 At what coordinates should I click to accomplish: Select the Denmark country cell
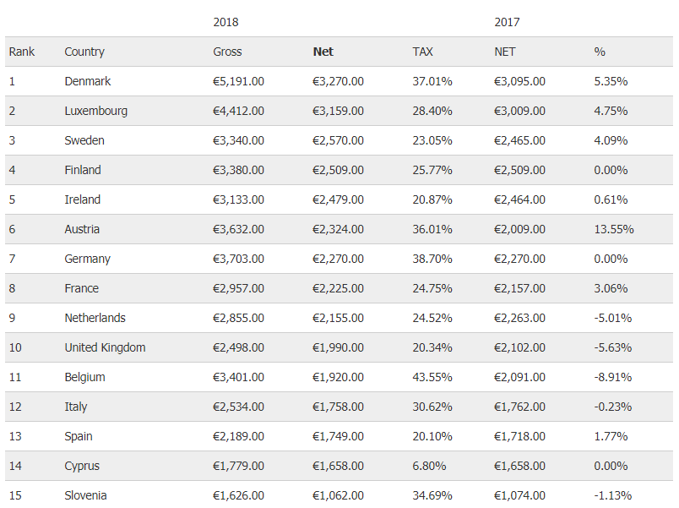coord(88,81)
